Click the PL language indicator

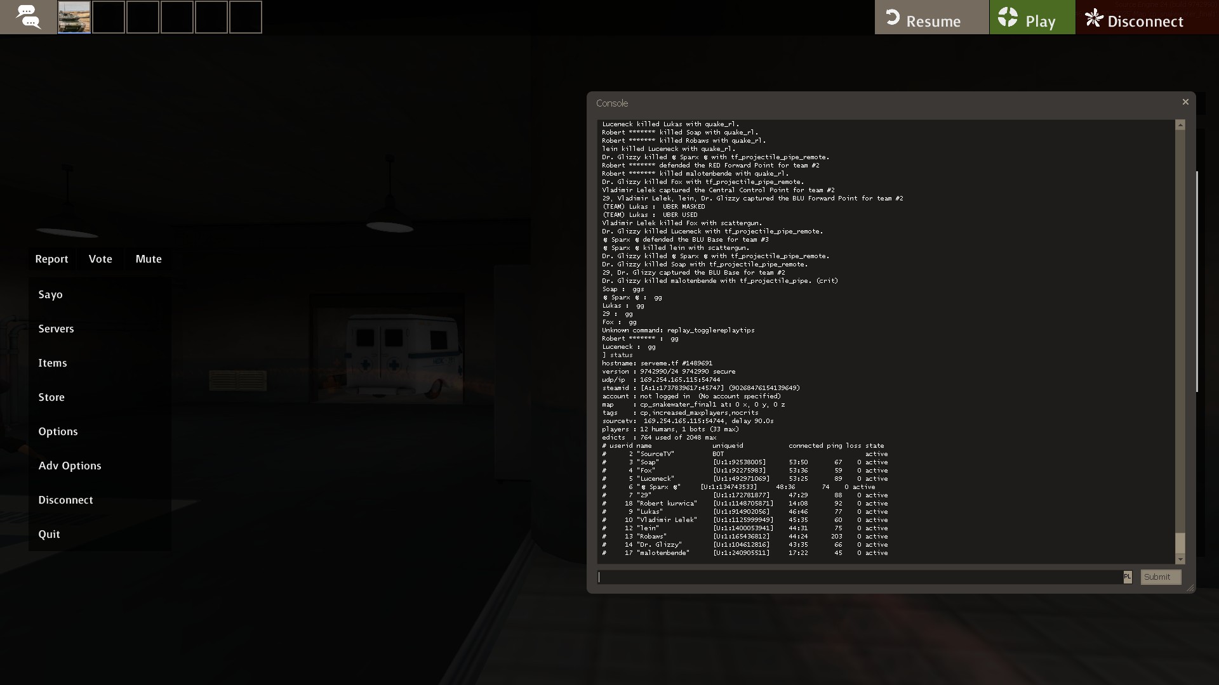click(1128, 577)
